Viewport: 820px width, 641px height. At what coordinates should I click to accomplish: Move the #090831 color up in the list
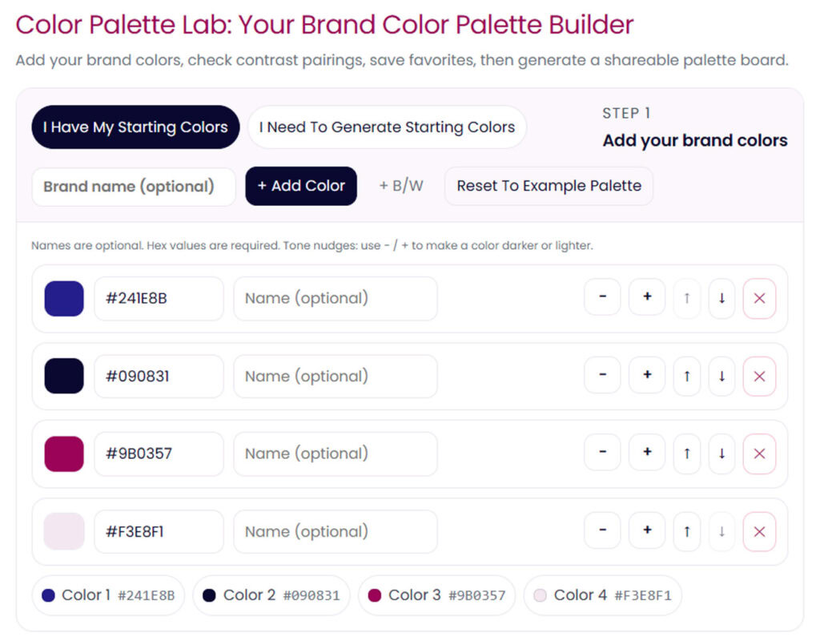coord(686,375)
